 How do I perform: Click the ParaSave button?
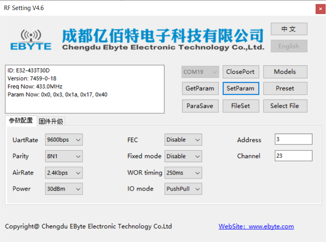(200, 106)
